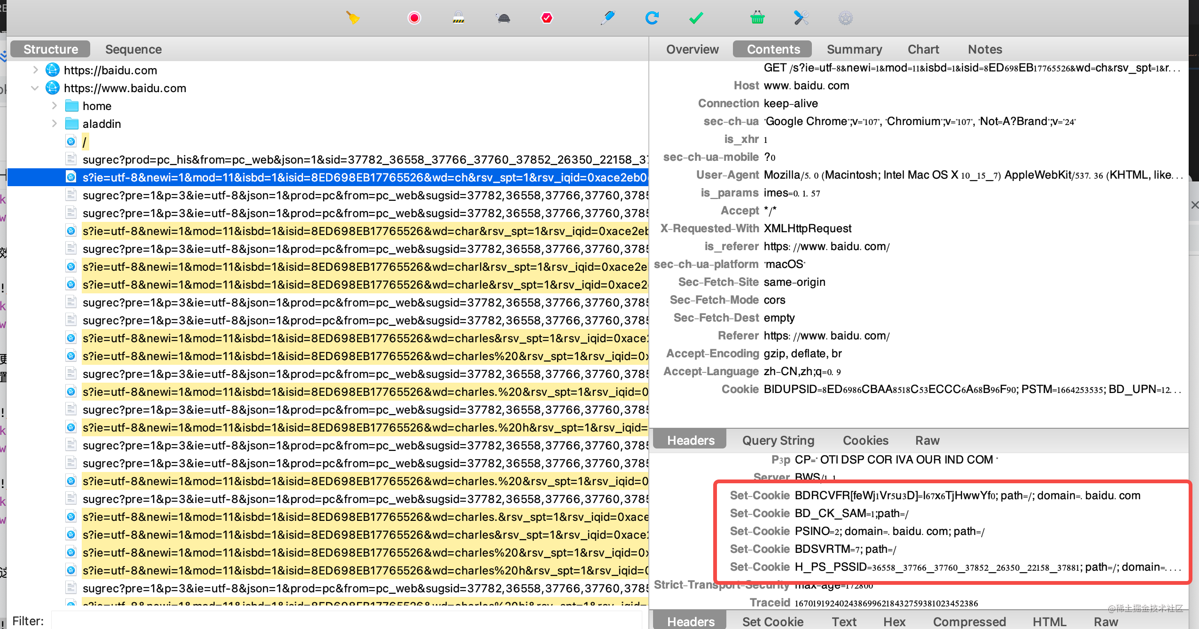Click the Filter input field
Image resolution: width=1199 pixels, height=629 pixels.
click(347, 621)
